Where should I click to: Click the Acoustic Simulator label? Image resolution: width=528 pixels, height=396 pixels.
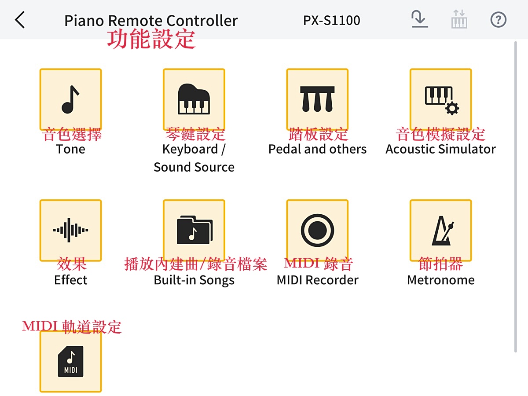[x=440, y=149]
